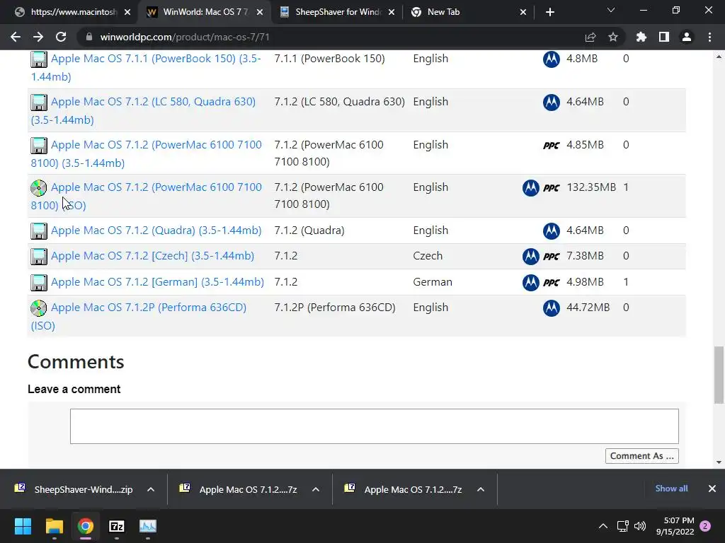Click the page vertical scrollbar thumb

[719, 374]
